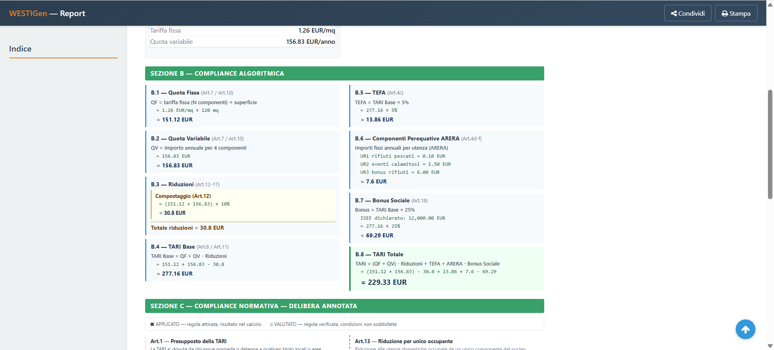Click the UR3 bonus rifiuti line
Image resolution: width=774 pixels, height=350 pixels.
pyautogui.click(x=400, y=172)
